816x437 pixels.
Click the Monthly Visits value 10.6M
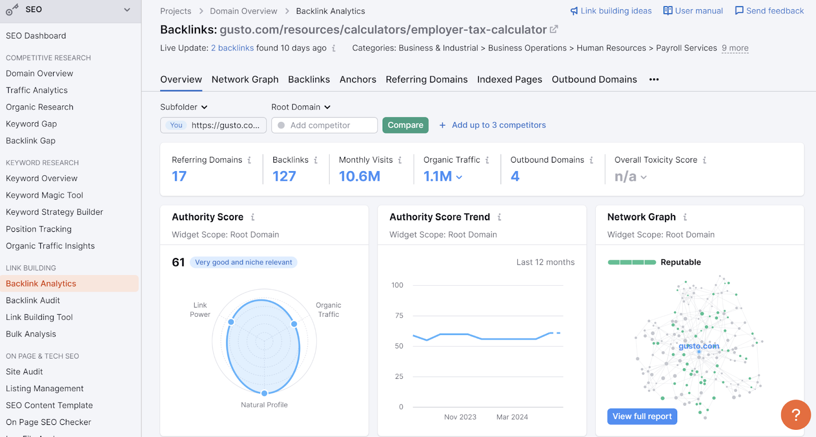[360, 176]
